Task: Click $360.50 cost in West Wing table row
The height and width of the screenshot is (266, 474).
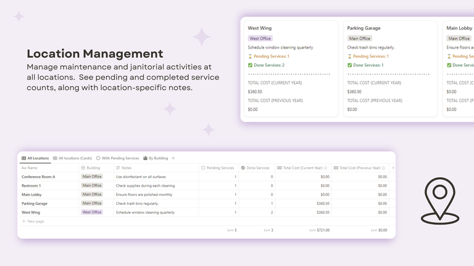Action: [323, 212]
